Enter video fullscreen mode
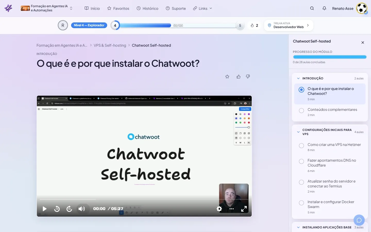 pyautogui.click(x=244, y=209)
